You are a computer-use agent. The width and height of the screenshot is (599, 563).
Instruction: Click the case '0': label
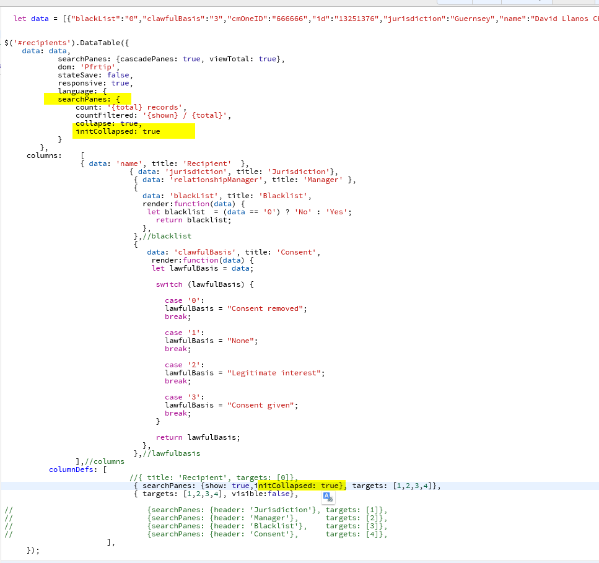pyautogui.click(x=185, y=300)
